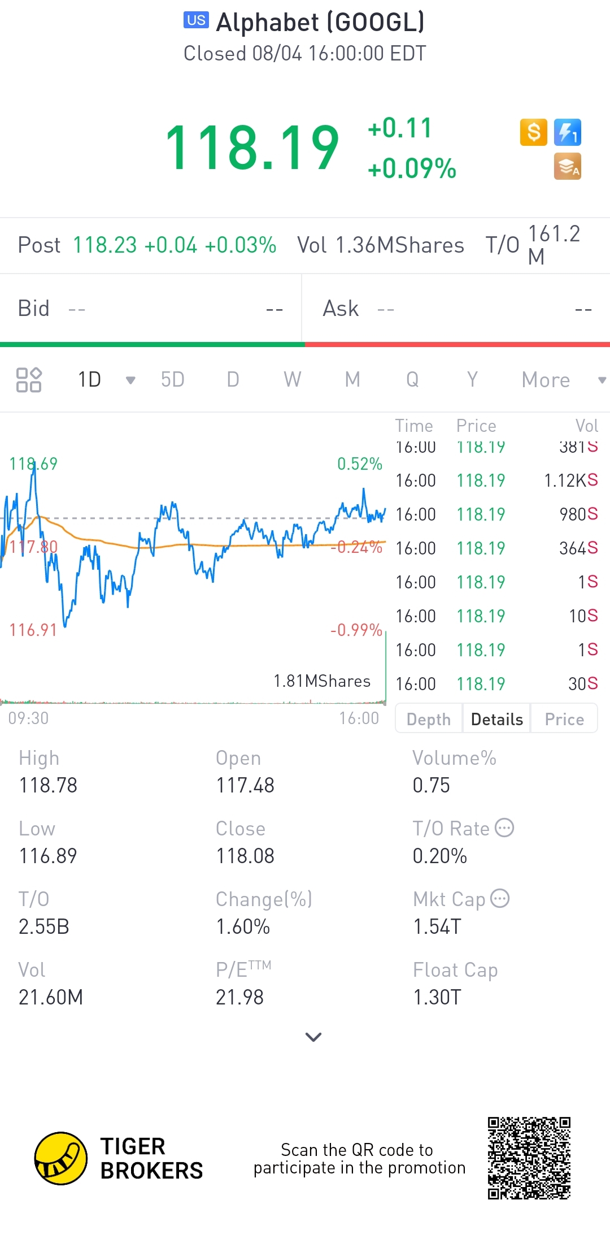610x1256 pixels.
Task: Tap the 118.69 chart high label
Action: click(x=33, y=464)
